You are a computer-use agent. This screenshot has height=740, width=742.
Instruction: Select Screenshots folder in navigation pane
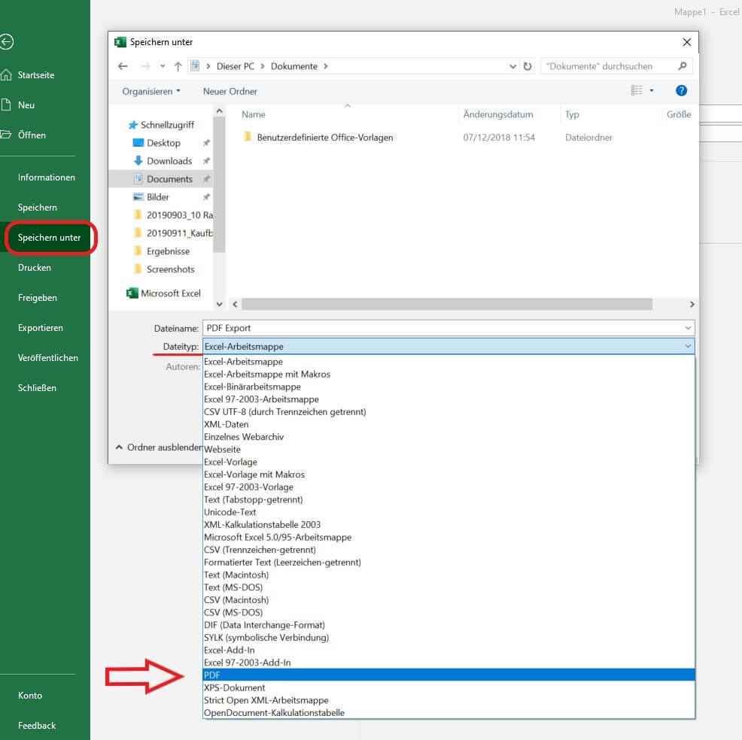click(170, 269)
